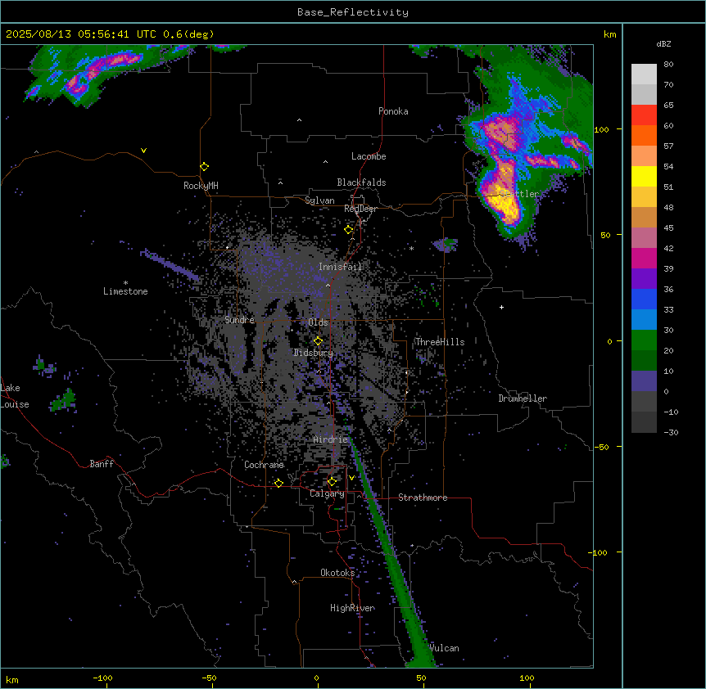706x689 pixels.
Task: Click the dBZ legend heading
Action: pyautogui.click(x=663, y=43)
